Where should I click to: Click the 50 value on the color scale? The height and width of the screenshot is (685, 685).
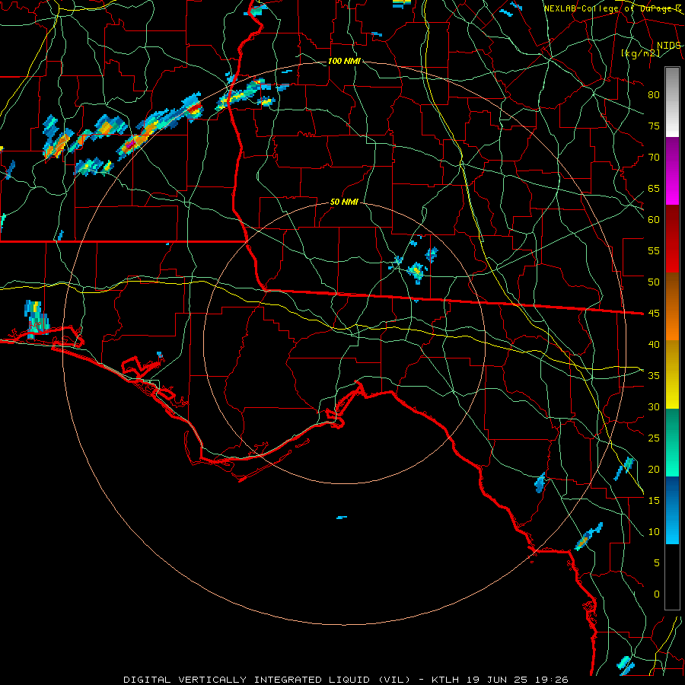click(x=654, y=282)
